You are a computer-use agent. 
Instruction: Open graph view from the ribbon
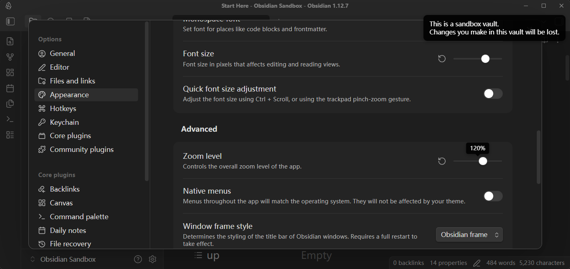click(x=10, y=57)
